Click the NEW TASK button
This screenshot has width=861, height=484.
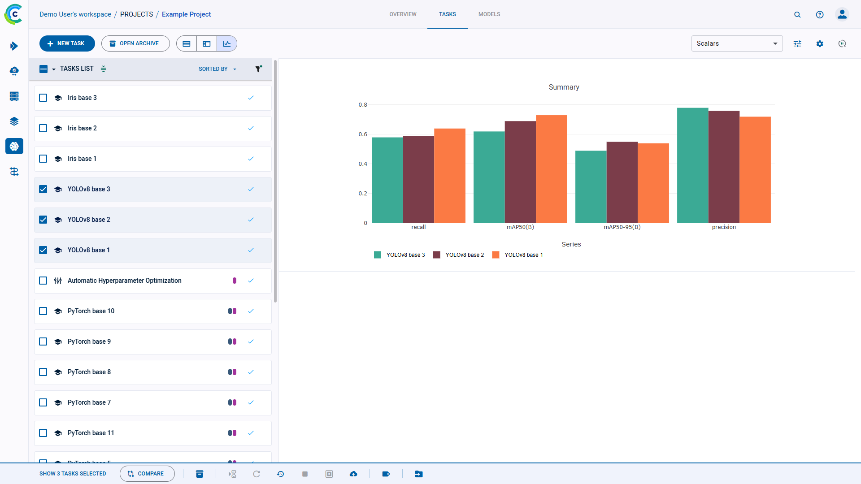tap(67, 43)
